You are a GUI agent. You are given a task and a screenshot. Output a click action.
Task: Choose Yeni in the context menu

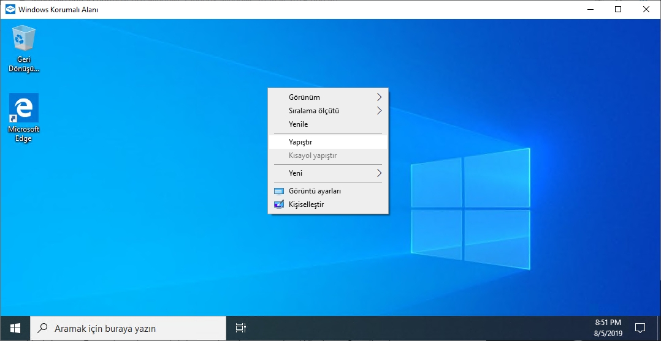click(328, 173)
